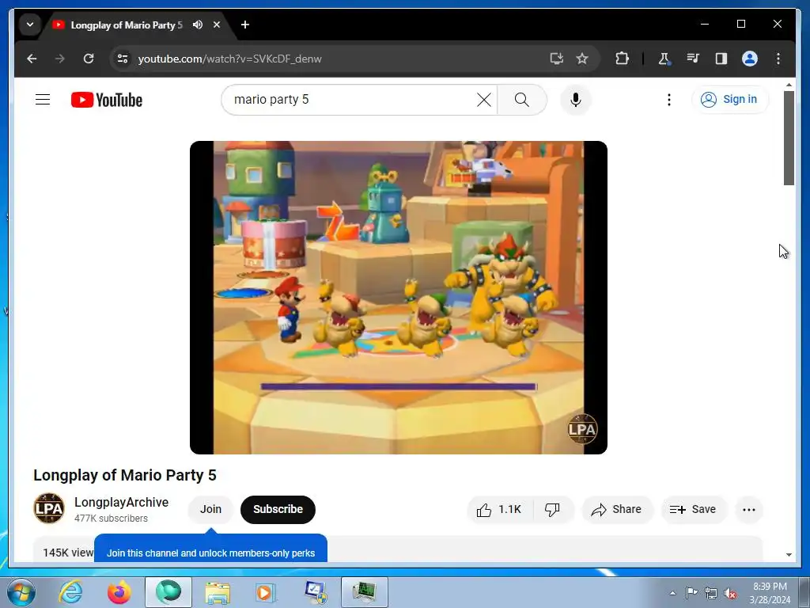Image resolution: width=810 pixels, height=608 pixels.
Task: Share the video
Action: pyautogui.click(x=617, y=510)
